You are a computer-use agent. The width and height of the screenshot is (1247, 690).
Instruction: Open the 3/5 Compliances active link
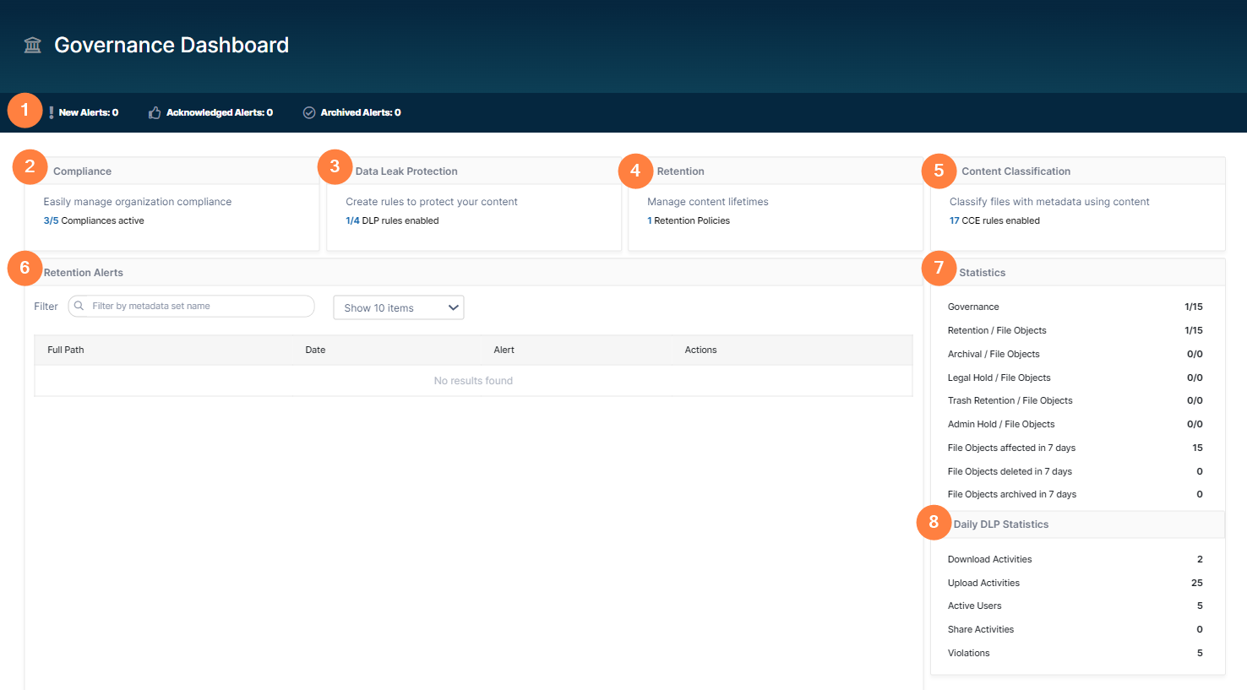(94, 220)
